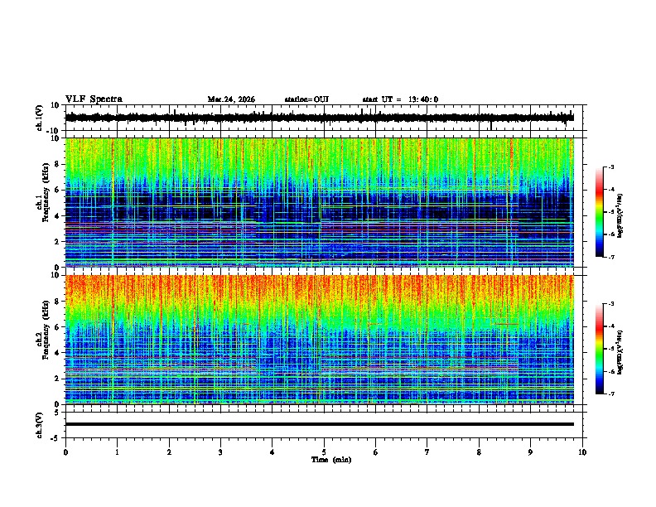Click the time axis tick label "2"
Viewport: 656px width, 507px height.
click(169, 452)
